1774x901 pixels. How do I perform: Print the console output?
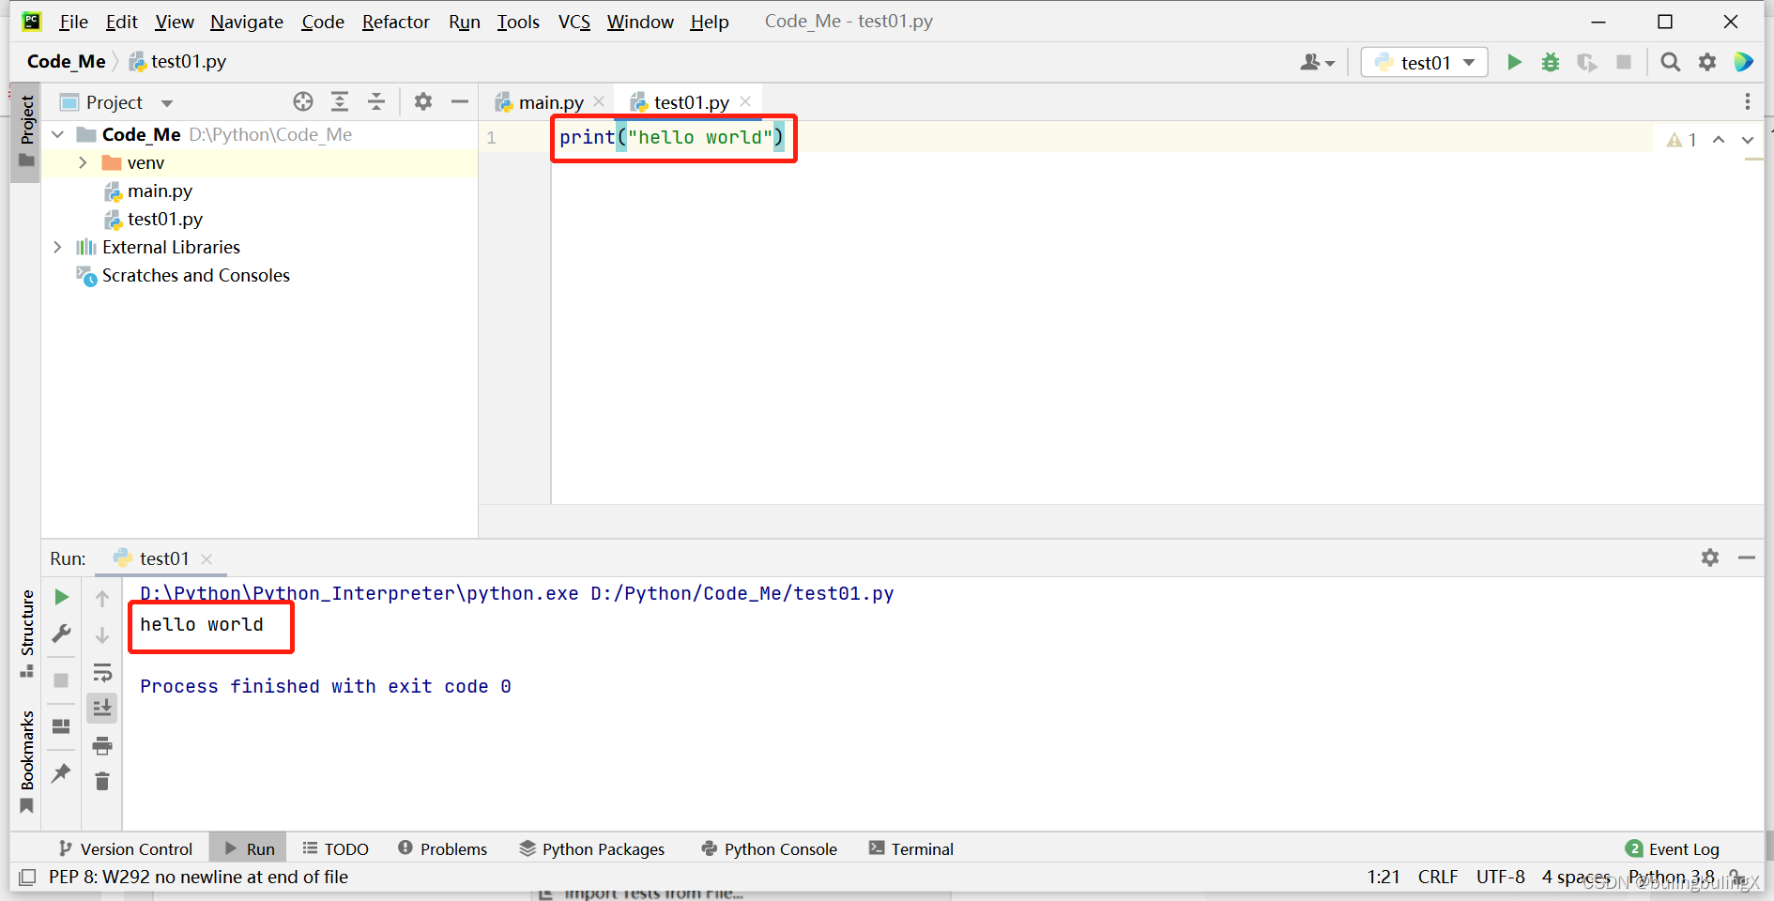click(102, 746)
